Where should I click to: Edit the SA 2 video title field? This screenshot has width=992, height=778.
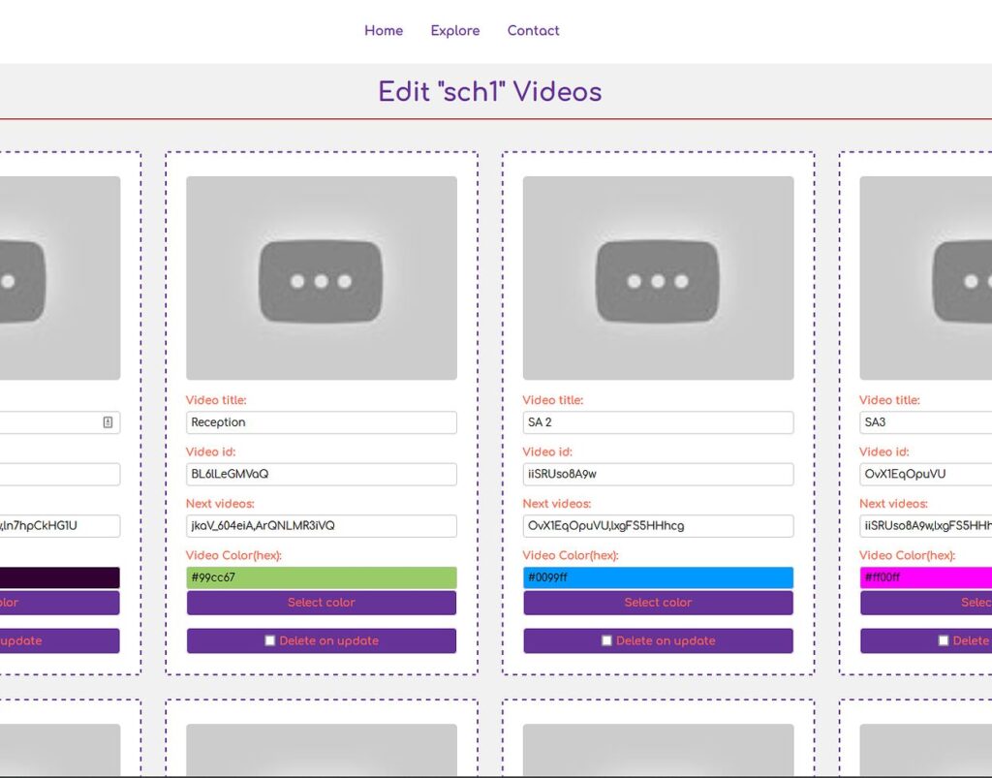[658, 422]
